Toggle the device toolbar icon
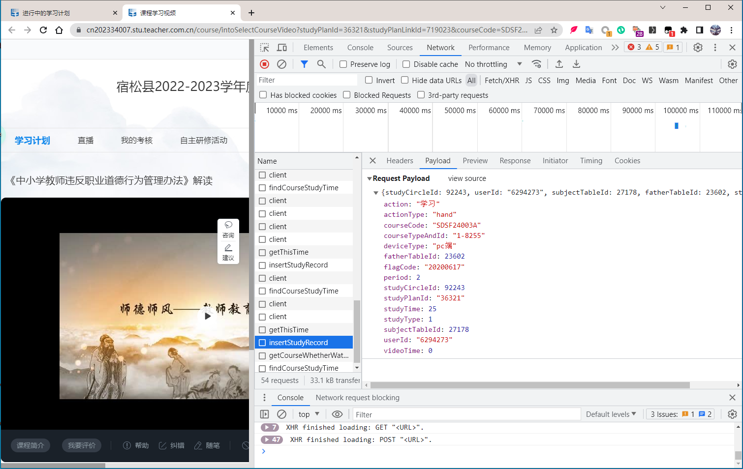The width and height of the screenshot is (743, 469). (x=282, y=48)
